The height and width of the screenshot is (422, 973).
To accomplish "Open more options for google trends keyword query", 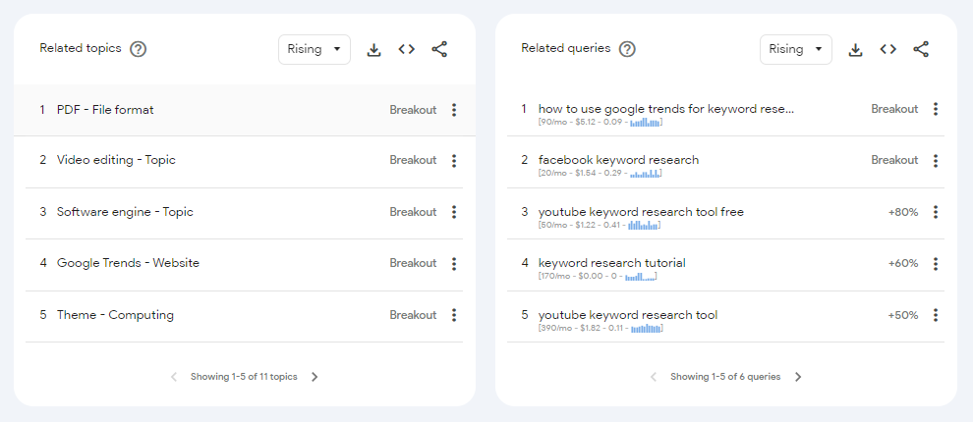I will tap(936, 109).
